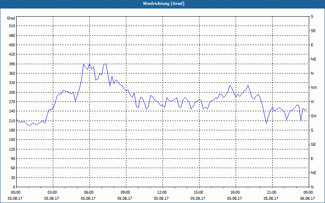Select the 360 degree axis value
325x203 pixels.
pos(12,73)
